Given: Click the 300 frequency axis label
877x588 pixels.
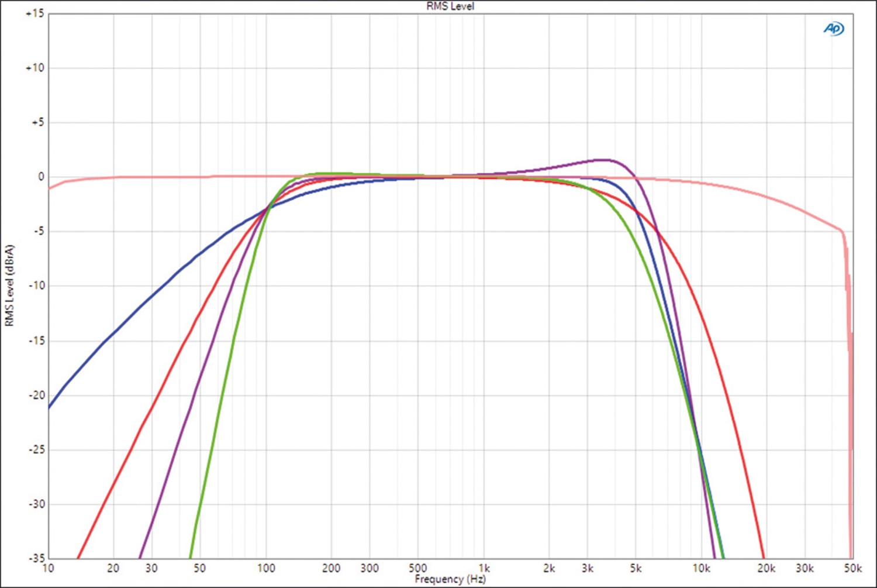Looking at the screenshot, I should [370, 568].
